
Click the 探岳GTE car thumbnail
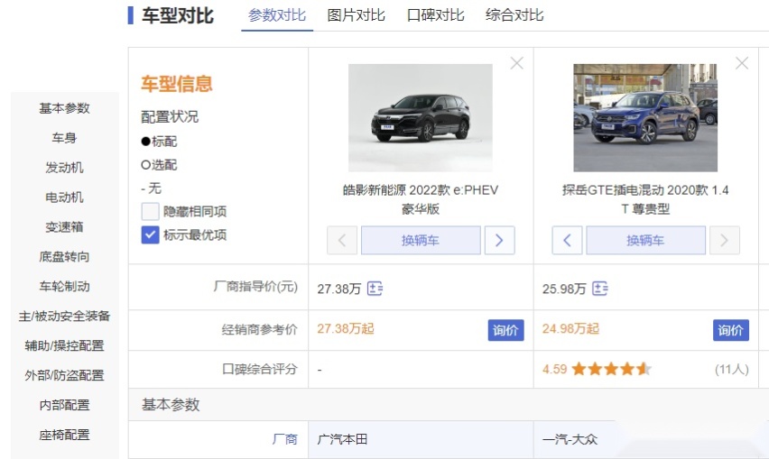tap(645, 117)
